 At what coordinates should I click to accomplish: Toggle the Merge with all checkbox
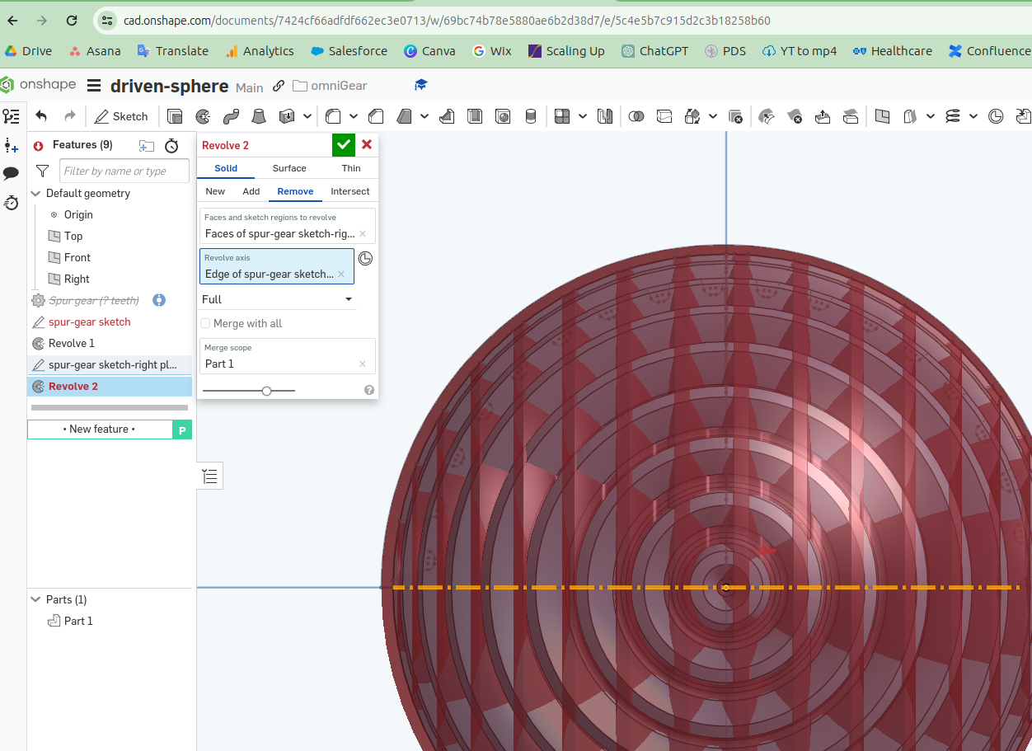click(x=205, y=323)
